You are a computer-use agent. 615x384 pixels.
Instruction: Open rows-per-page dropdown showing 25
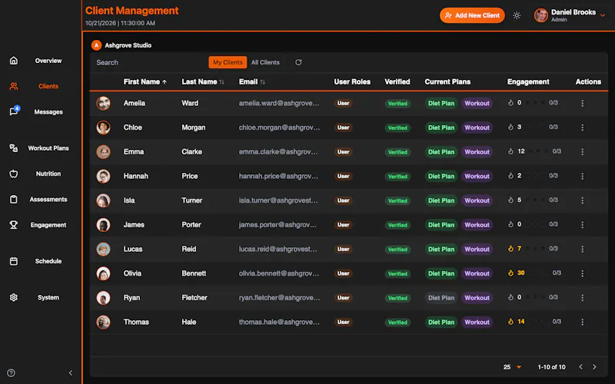[512, 367]
